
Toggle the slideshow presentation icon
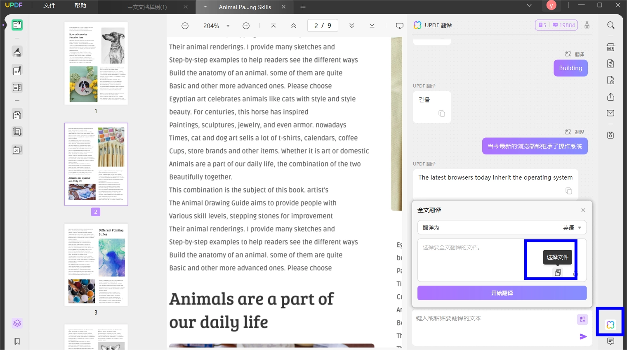tap(399, 26)
